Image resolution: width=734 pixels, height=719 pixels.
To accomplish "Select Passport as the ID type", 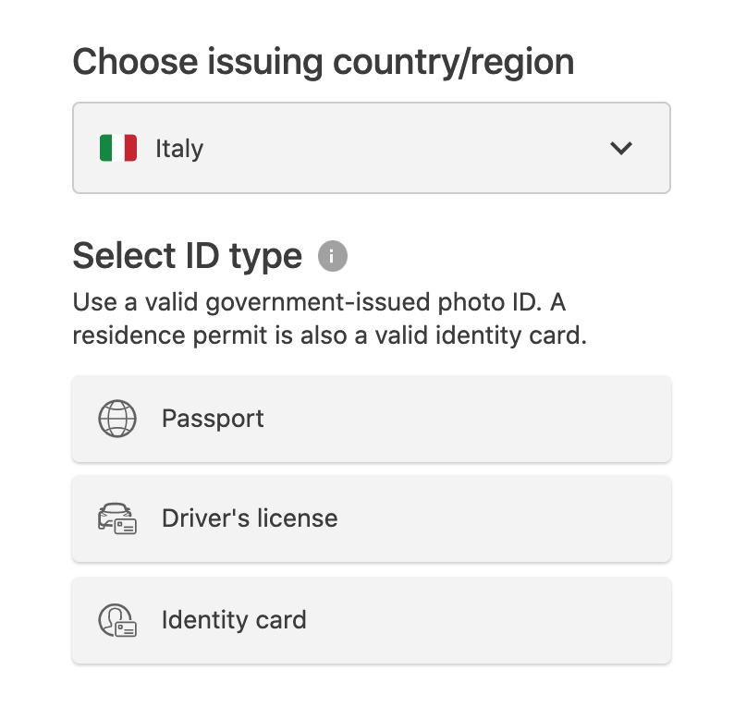I will [371, 419].
